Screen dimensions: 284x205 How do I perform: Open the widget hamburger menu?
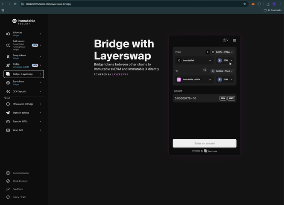234,41
